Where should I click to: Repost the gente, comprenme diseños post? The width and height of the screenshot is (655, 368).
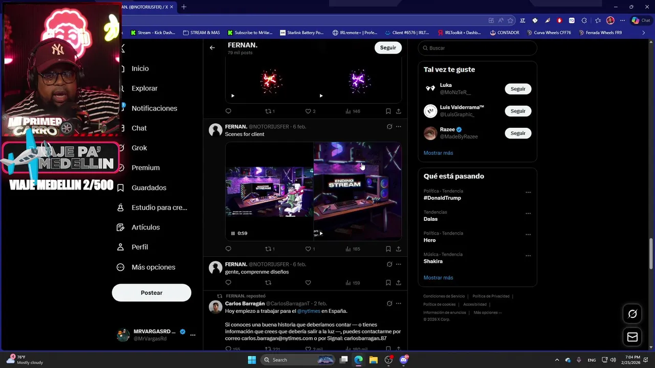(x=268, y=283)
